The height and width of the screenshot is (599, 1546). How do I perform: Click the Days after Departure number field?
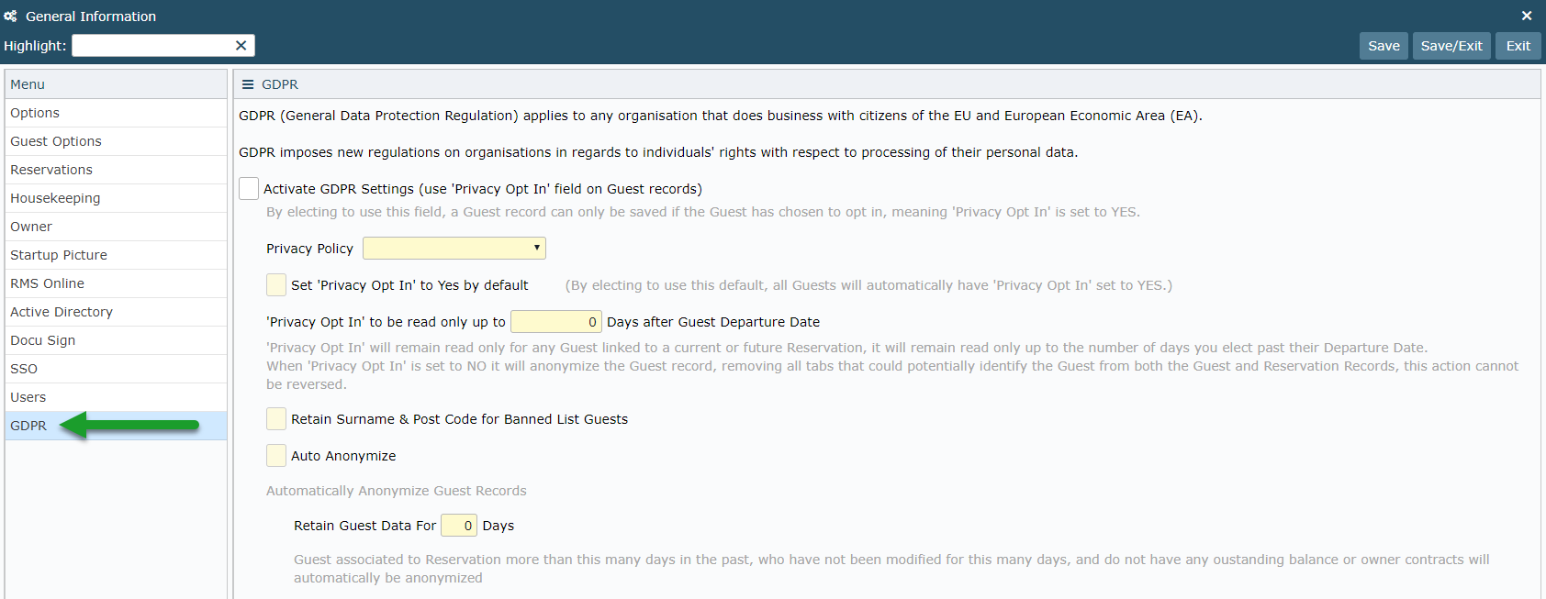tap(556, 321)
